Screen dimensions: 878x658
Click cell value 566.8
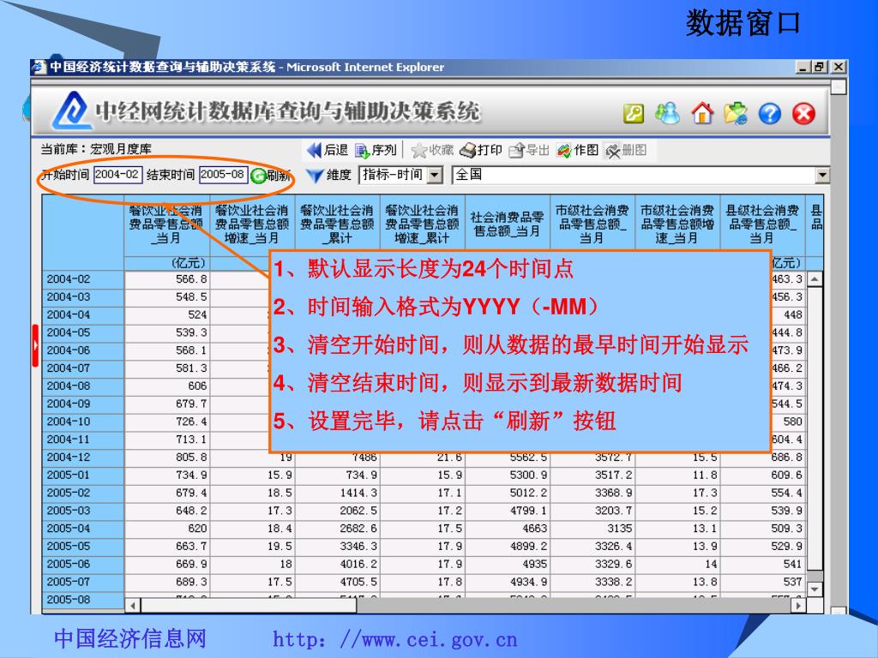167,279
